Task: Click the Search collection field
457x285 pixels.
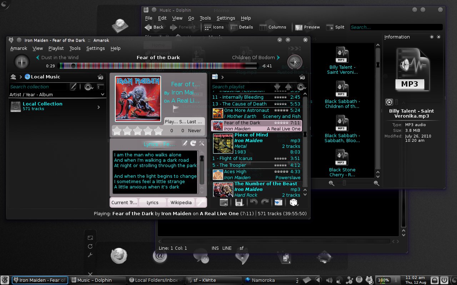Action: (39, 87)
